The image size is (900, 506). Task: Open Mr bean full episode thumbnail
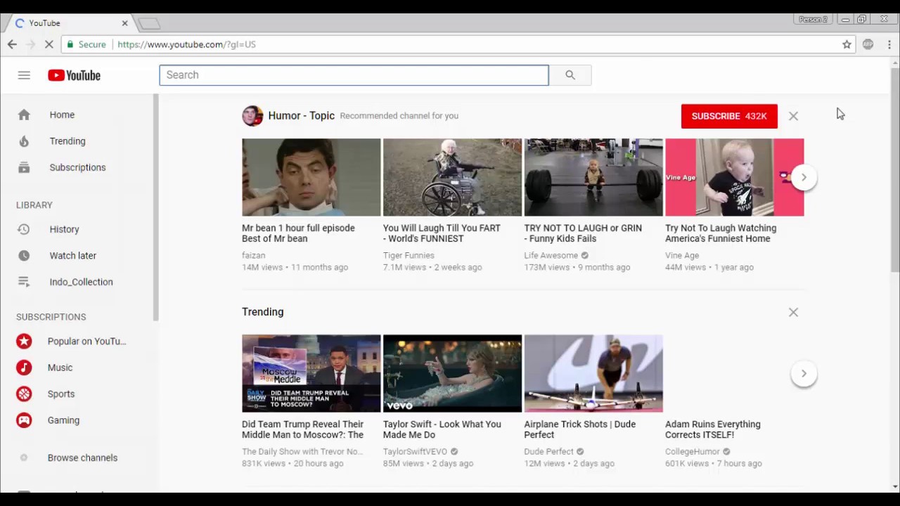pyautogui.click(x=311, y=177)
